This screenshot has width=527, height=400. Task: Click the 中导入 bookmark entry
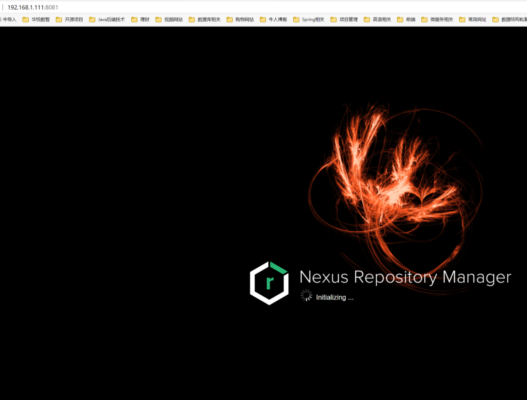[8, 20]
